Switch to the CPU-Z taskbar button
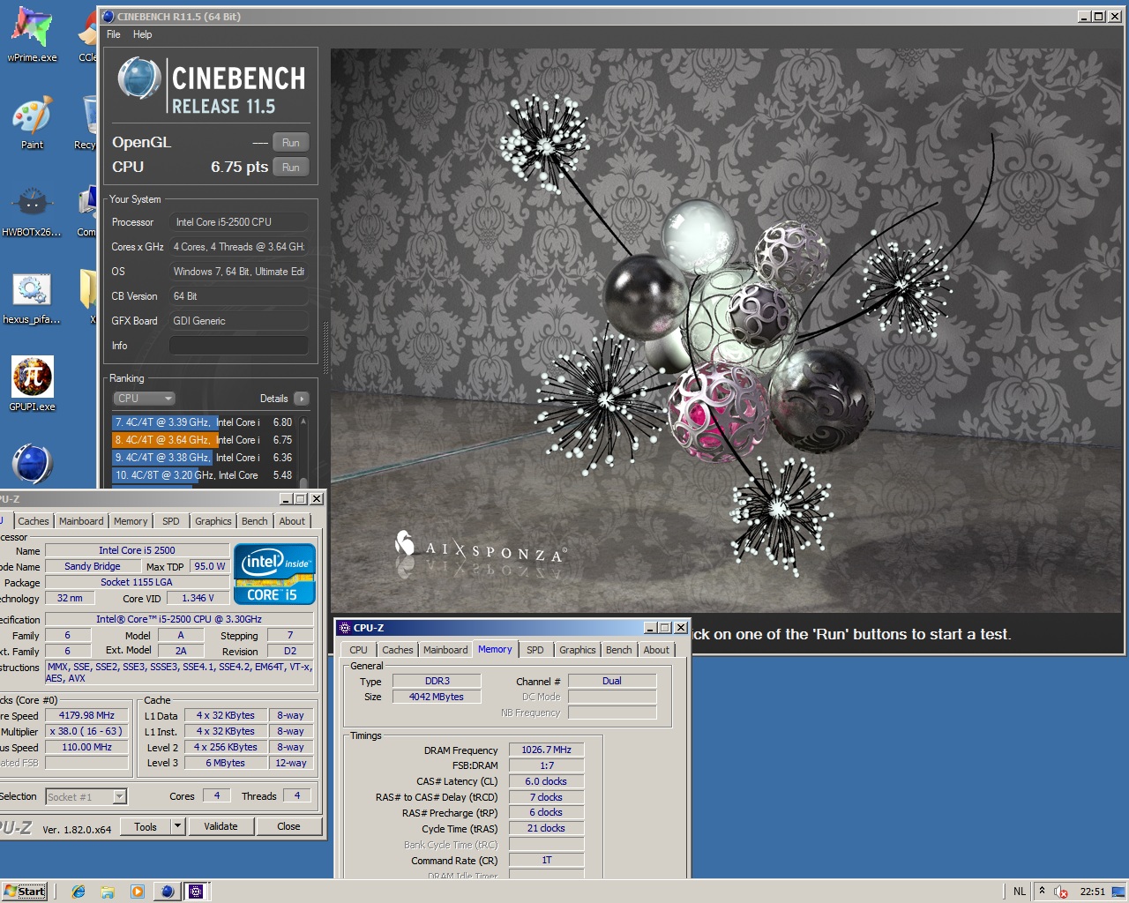The width and height of the screenshot is (1129, 903). click(196, 892)
